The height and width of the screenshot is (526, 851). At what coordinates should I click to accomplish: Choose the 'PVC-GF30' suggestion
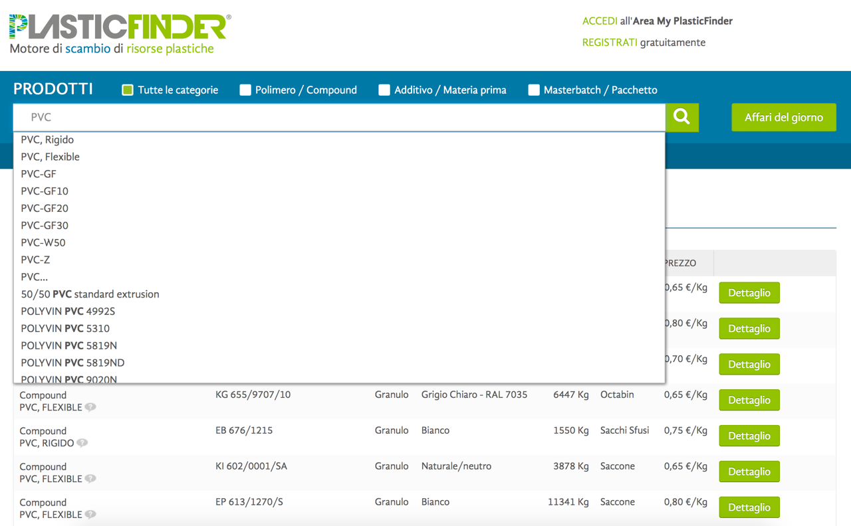339,226
